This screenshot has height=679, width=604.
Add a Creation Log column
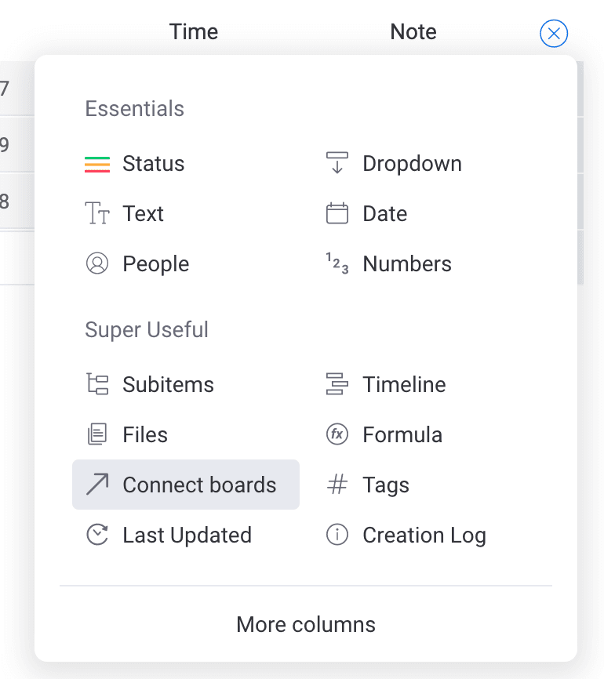tap(424, 536)
